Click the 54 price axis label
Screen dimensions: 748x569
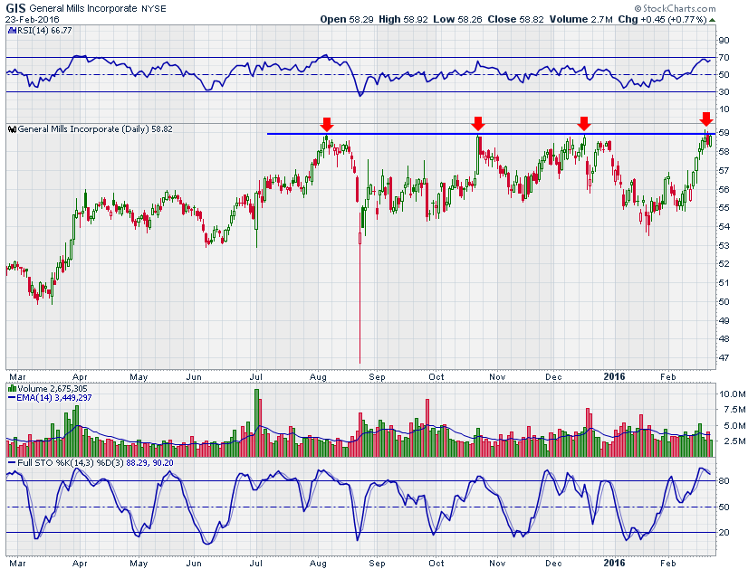click(724, 226)
